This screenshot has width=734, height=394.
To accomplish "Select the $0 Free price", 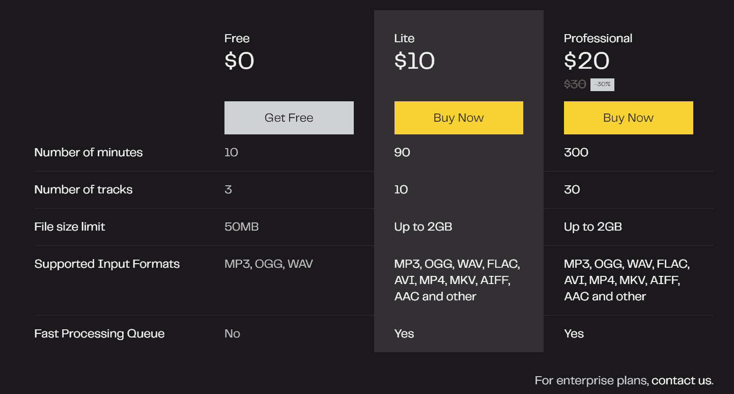I will (x=239, y=61).
